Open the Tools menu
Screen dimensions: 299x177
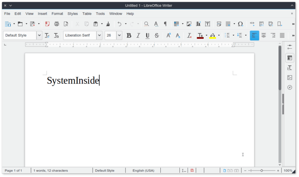(100, 14)
